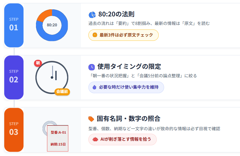Viewport: 240px width, 156px height.
Task: Click the AIが削ぎ落とす情報を拾う badge
Action: coord(122,139)
